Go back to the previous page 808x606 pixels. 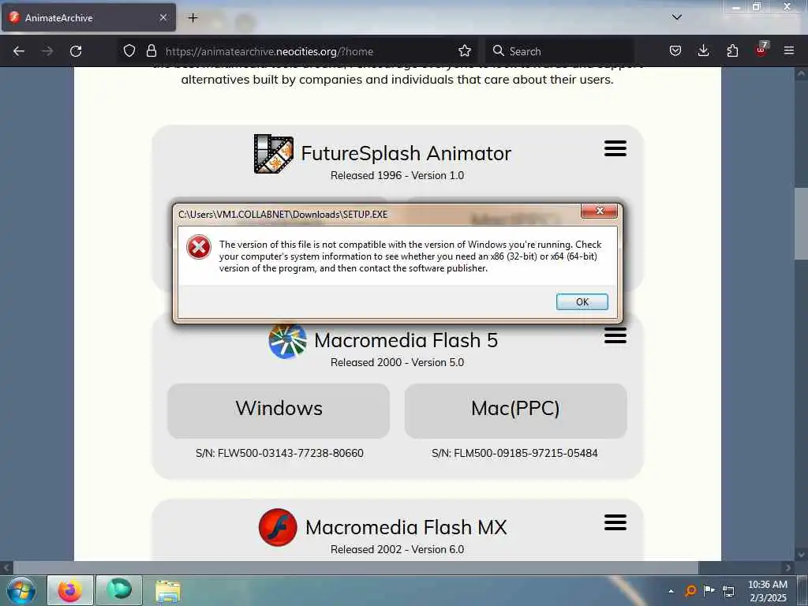coord(19,51)
